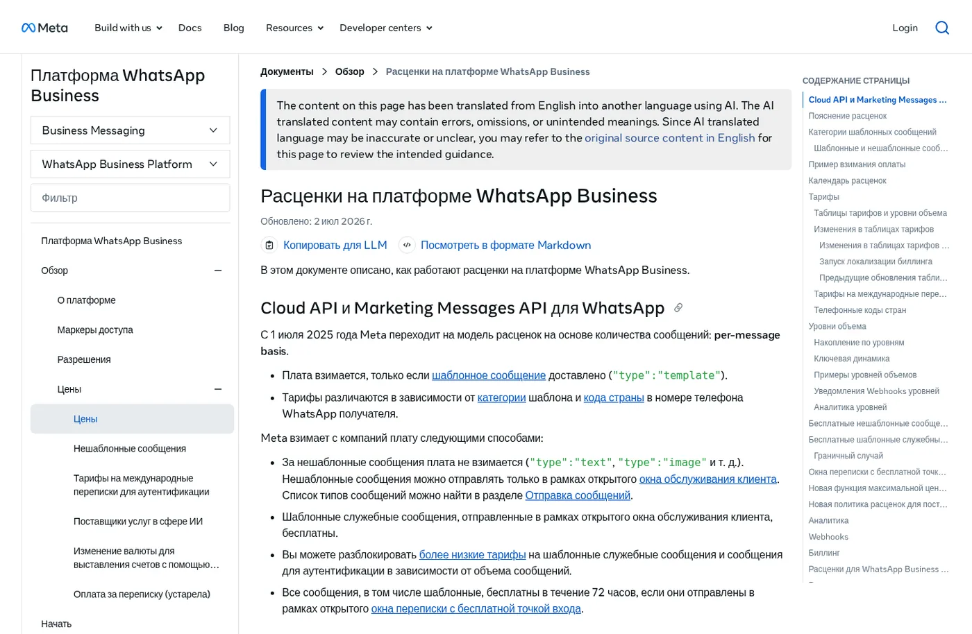
Task: Go to Docs in top navigation
Action: (190, 28)
